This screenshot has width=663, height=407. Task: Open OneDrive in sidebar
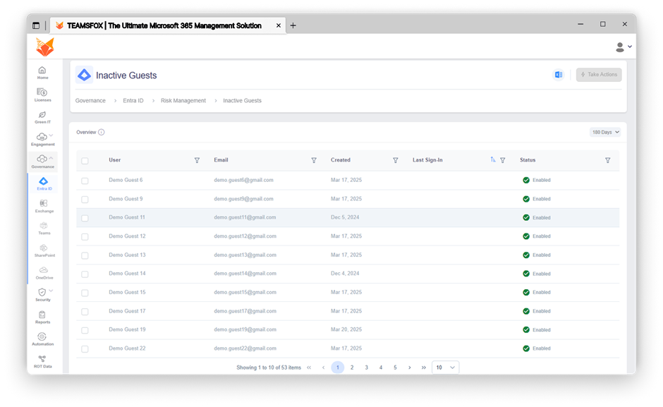click(44, 273)
